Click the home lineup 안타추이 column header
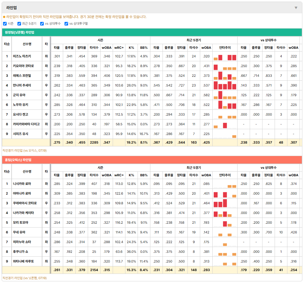Image resolution: width=304 pixels, height=283 pixels. pyautogui.click(x=225, y=175)
